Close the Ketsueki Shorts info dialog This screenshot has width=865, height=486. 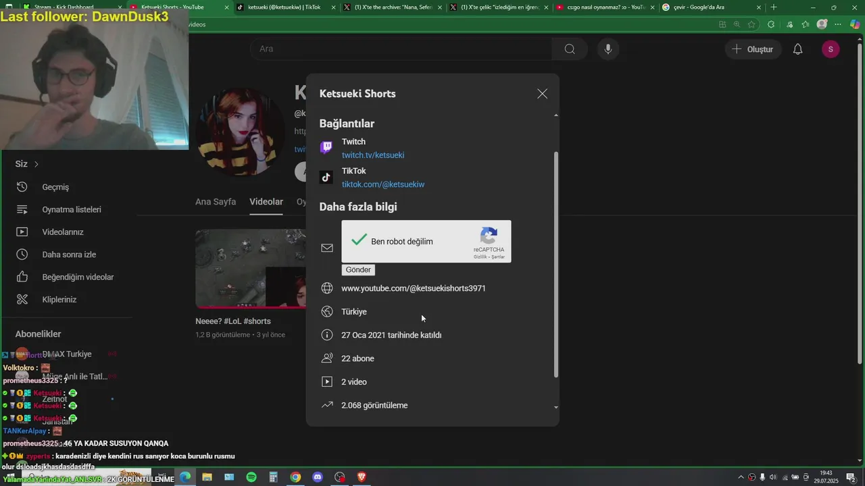[542, 94]
